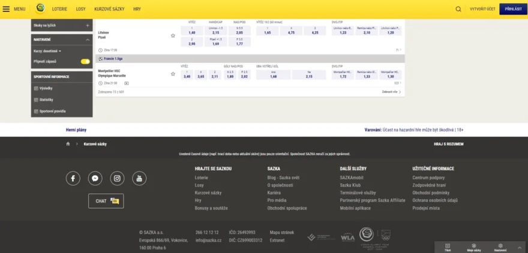Toggle the Připnutí zápasů switch

85,62
